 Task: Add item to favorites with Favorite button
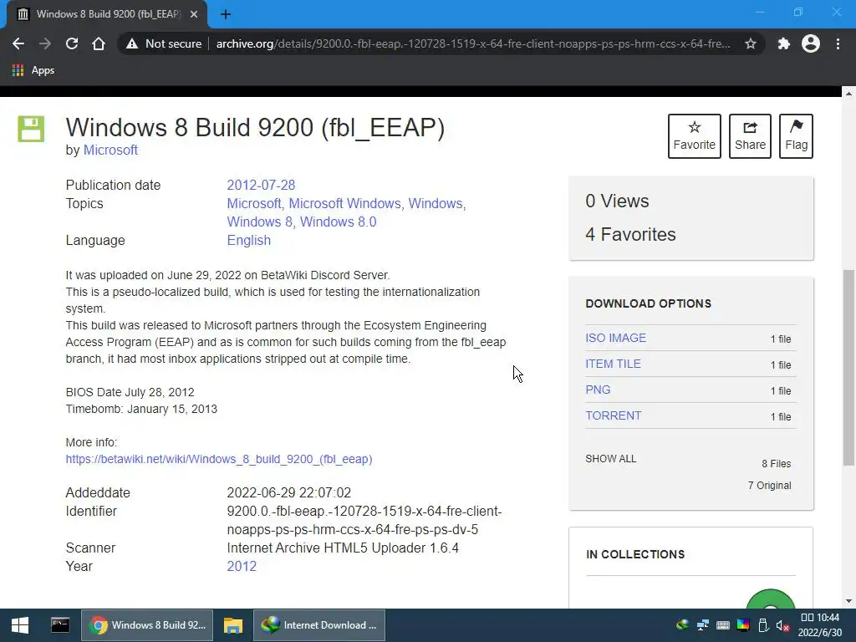(x=695, y=136)
